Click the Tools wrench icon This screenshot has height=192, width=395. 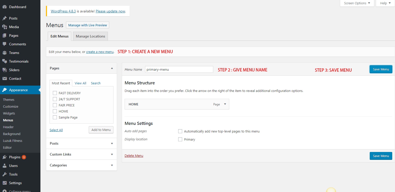click(5, 174)
